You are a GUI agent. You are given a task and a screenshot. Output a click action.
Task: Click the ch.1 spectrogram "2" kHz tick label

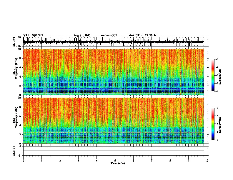20,86
